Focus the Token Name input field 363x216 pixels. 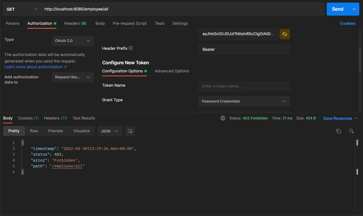[x=244, y=86]
